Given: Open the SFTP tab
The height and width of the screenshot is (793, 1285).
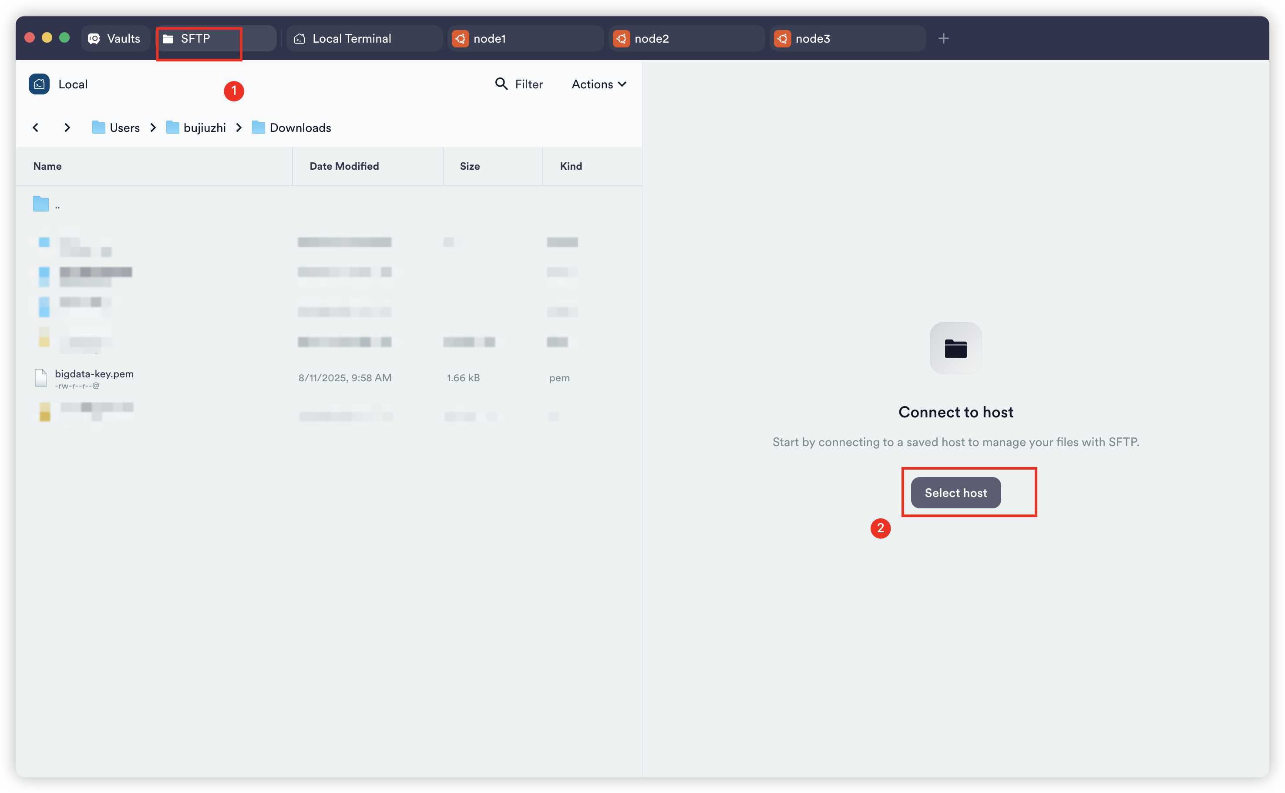Looking at the screenshot, I should (195, 39).
